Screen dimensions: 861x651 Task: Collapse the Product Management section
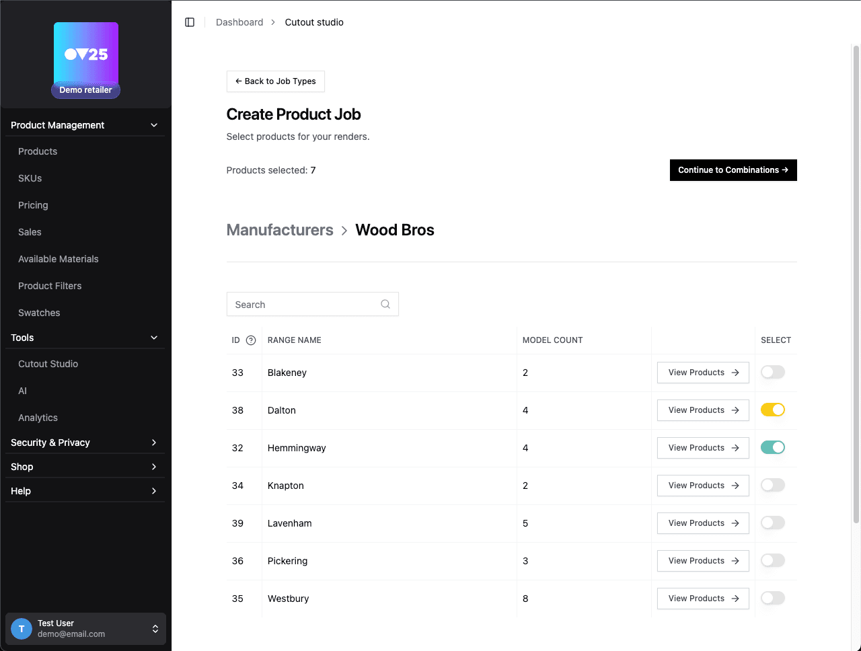154,125
